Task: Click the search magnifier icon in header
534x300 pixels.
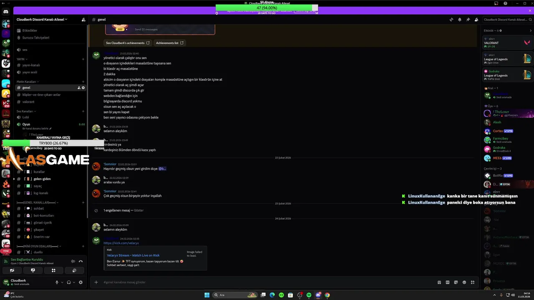Action: (x=530, y=20)
